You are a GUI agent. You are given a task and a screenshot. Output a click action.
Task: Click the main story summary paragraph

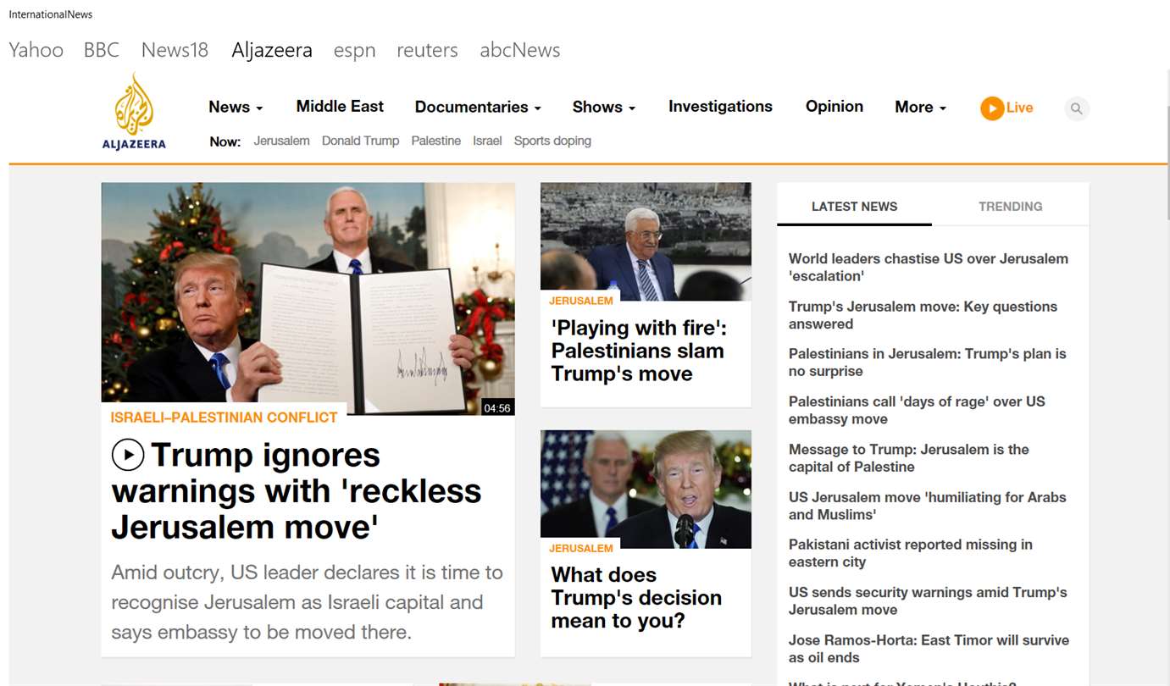(x=307, y=602)
